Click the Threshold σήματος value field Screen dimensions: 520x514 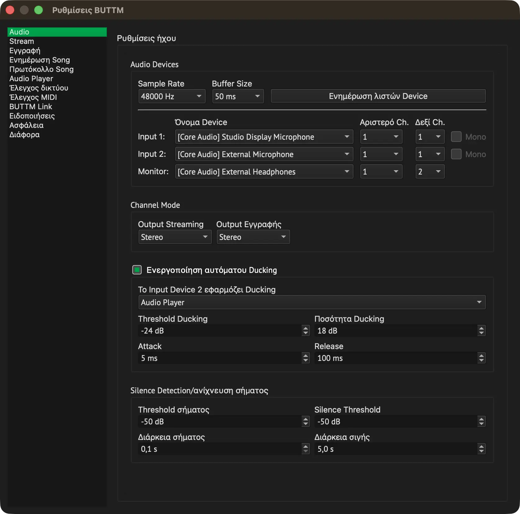[x=220, y=422]
